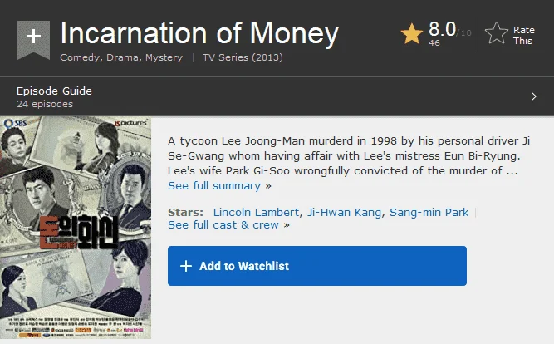Click the Rate This text
The width and height of the screenshot is (554, 344).
524,36
